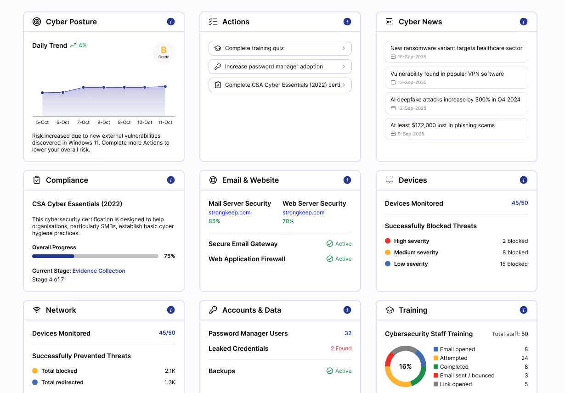
Task: Expand the Increase password manager adoption action
Action: tap(280, 67)
